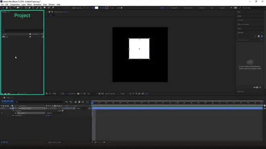Select the Selection arrow tool

point(3,8)
